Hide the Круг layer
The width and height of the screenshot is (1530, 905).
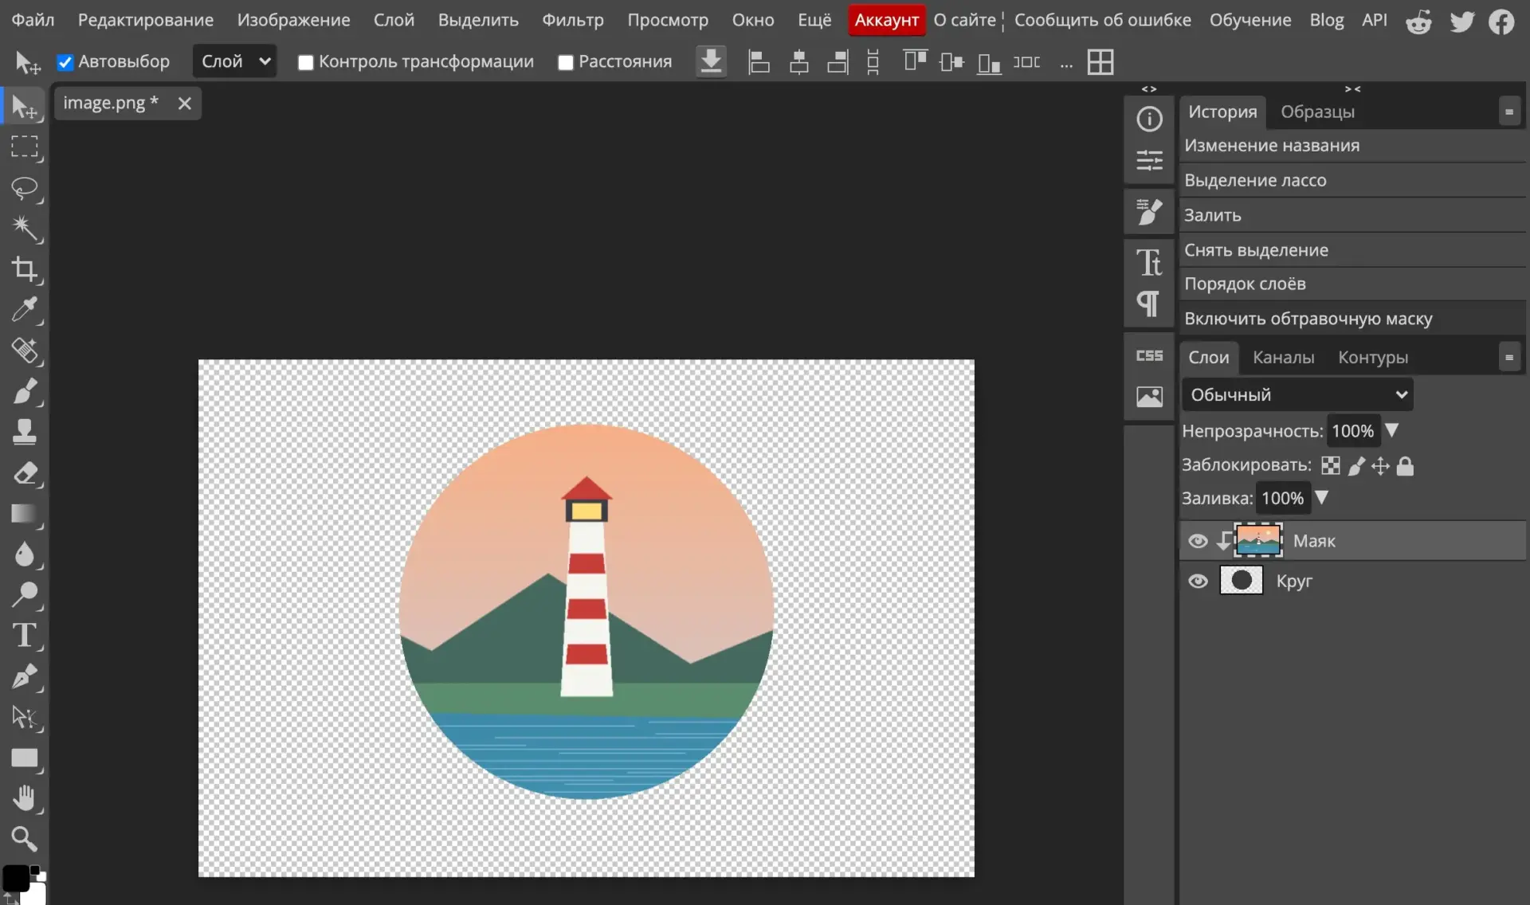tap(1198, 581)
